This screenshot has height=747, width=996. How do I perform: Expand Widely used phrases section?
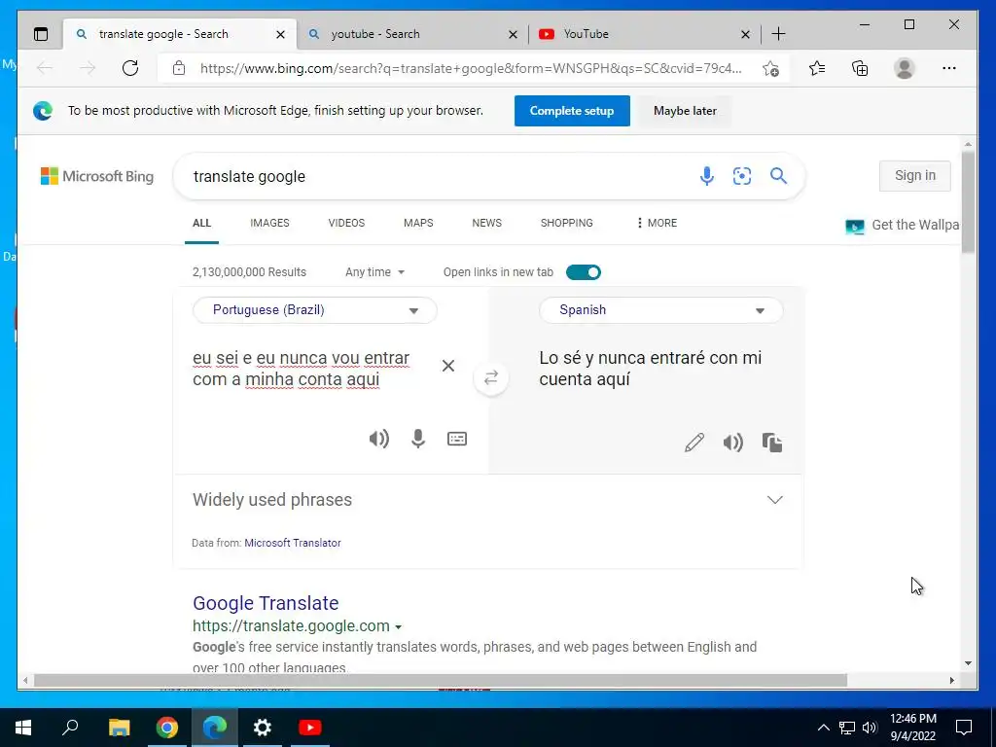pyautogui.click(x=775, y=500)
